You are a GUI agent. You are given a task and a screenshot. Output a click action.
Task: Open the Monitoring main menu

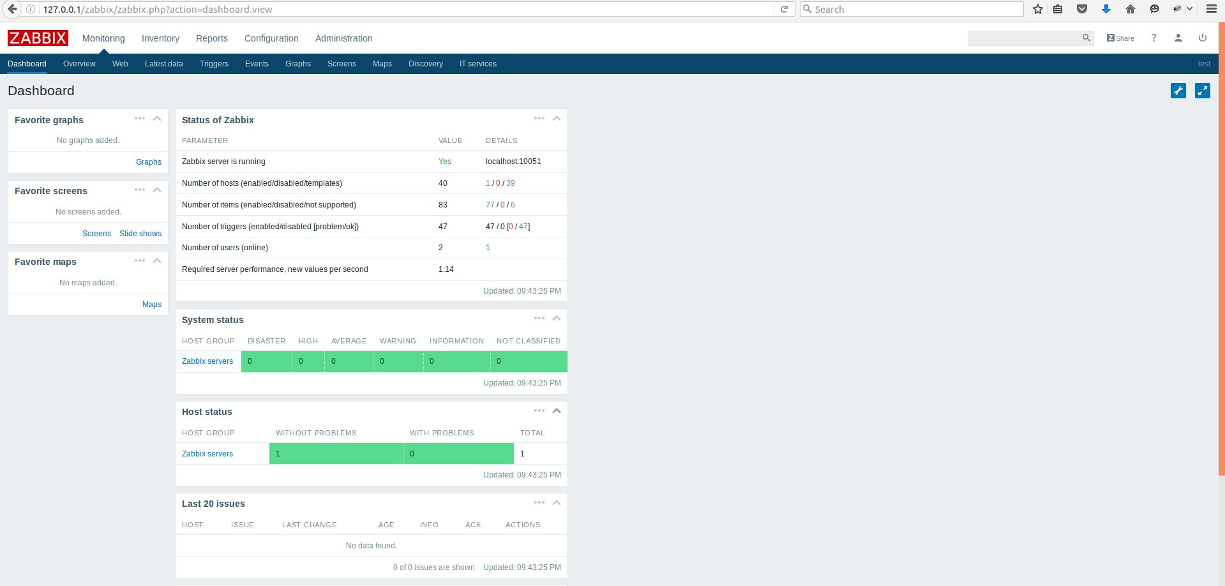click(x=103, y=38)
